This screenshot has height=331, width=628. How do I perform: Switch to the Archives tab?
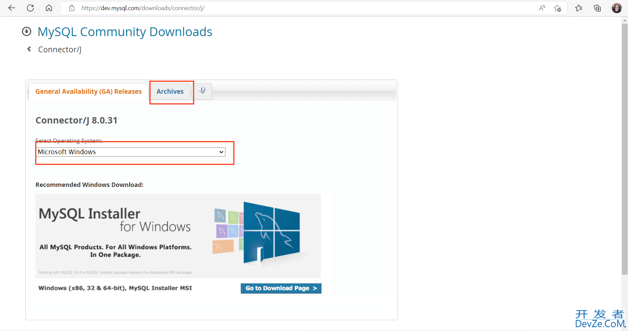pyautogui.click(x=170, y=91)
